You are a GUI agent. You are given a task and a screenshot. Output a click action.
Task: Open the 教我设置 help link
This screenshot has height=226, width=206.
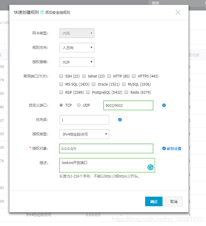[x=174, y=148]
